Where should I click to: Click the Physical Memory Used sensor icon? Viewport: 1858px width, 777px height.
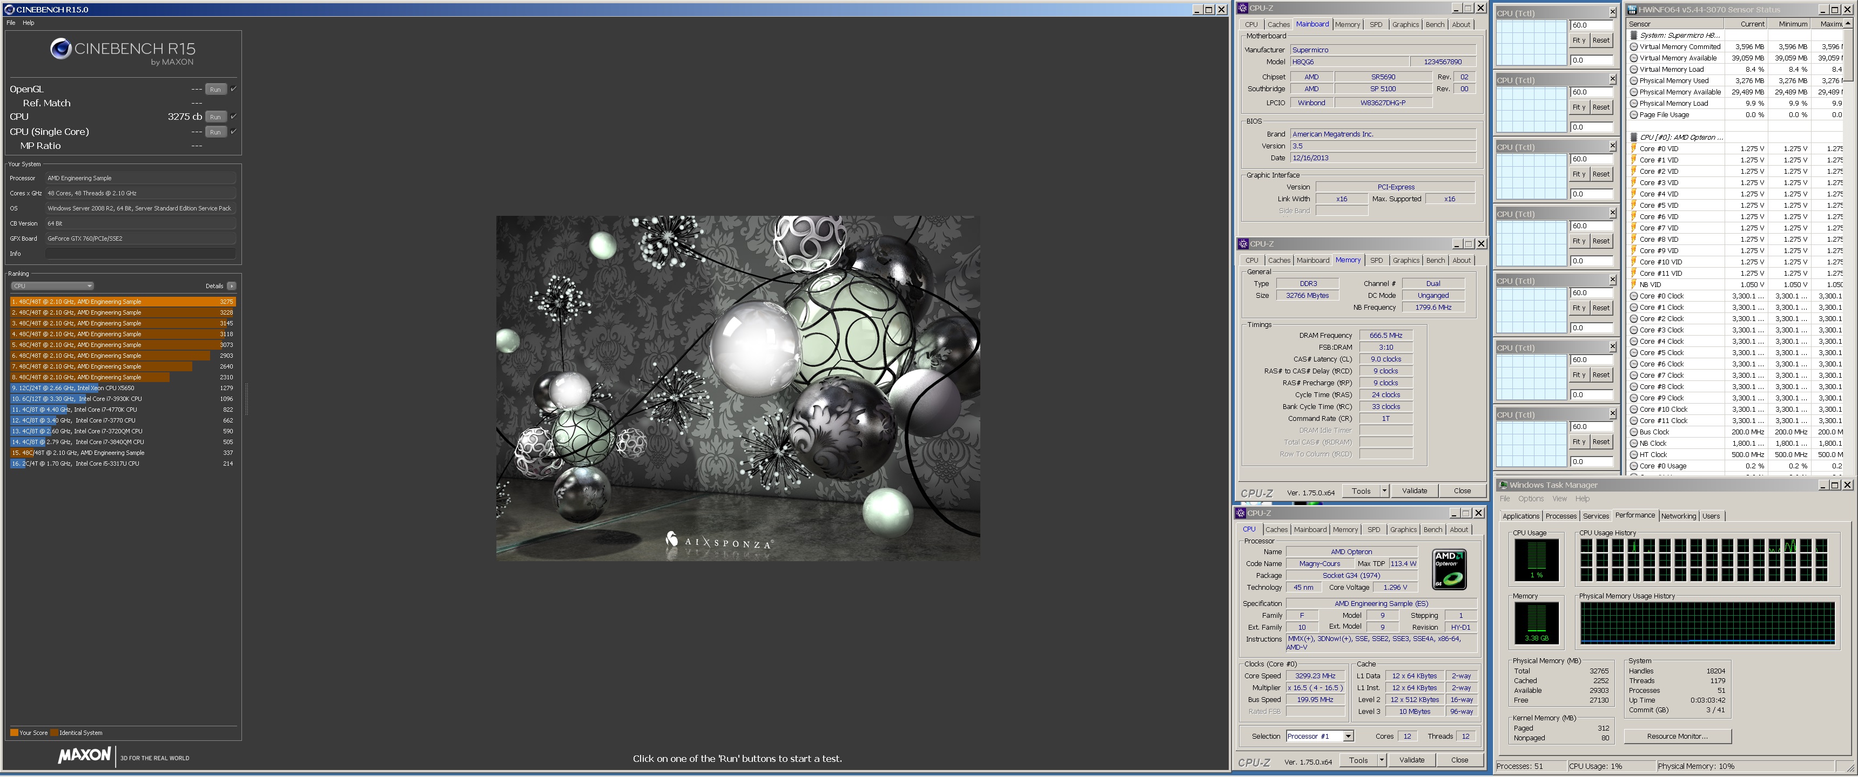(x=1634, y=81)
